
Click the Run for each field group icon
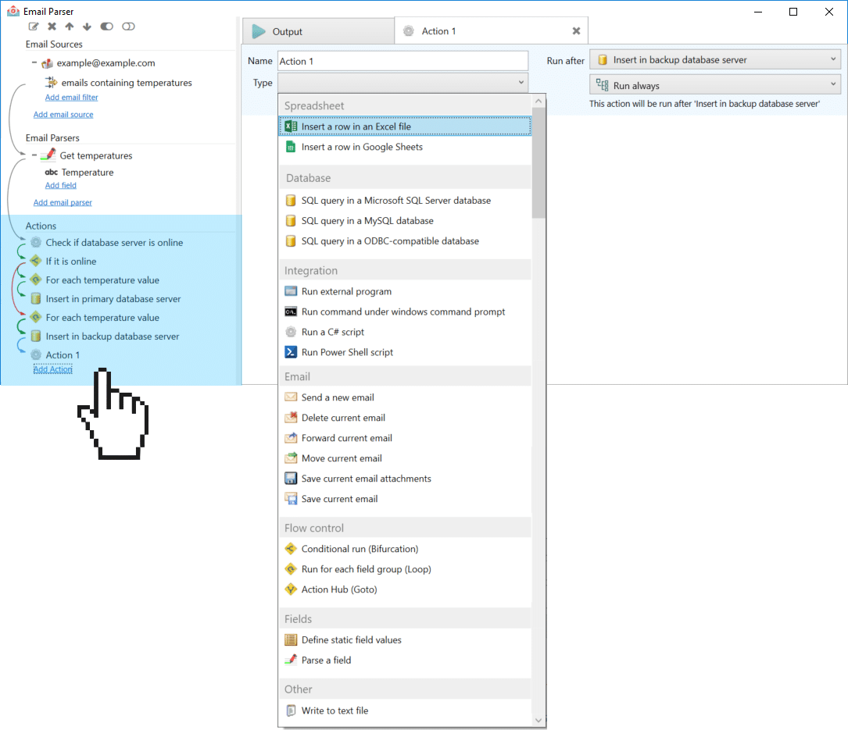[x=291, y=569]
